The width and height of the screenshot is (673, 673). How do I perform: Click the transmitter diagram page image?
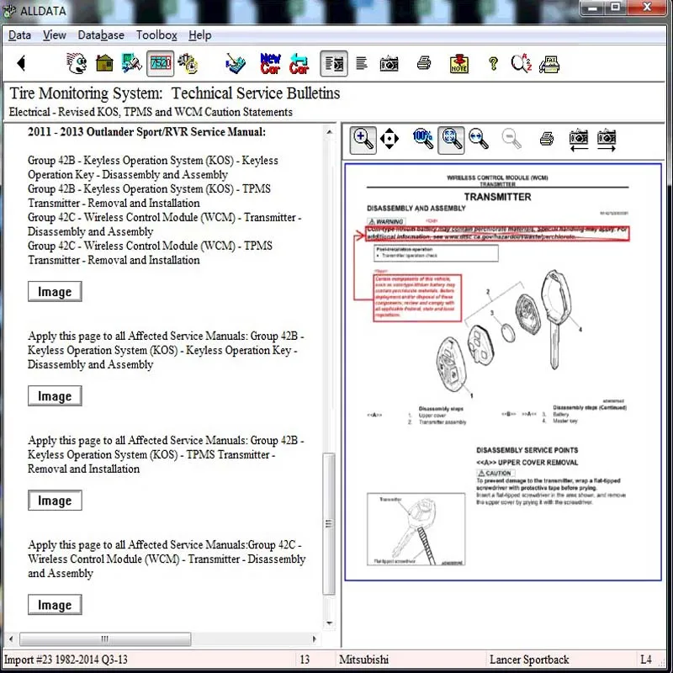pyautogui.click(x=503, y=372)
